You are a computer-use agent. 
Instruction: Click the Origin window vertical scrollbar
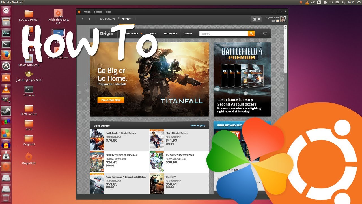click(x=286, y=51)
